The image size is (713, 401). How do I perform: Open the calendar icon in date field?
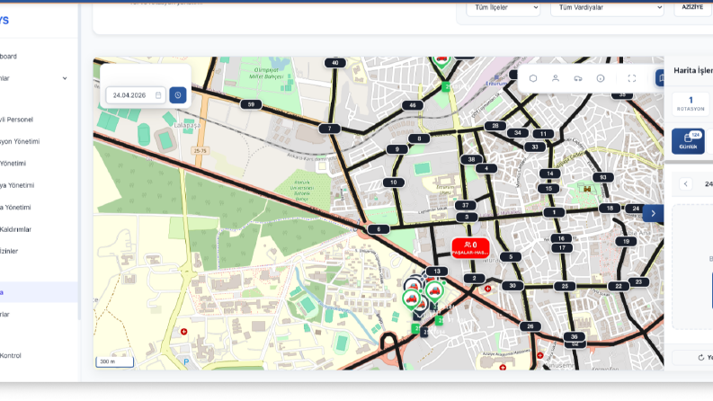pos(158,95)
